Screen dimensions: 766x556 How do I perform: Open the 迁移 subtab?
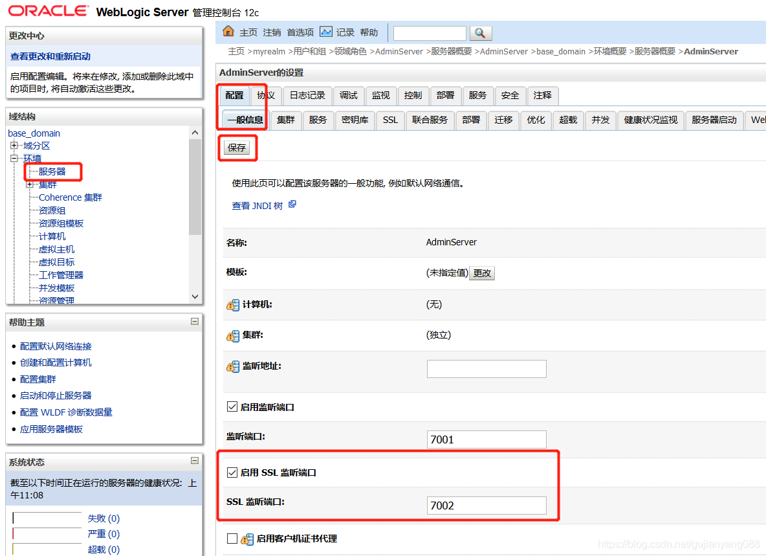pos(504,120)
